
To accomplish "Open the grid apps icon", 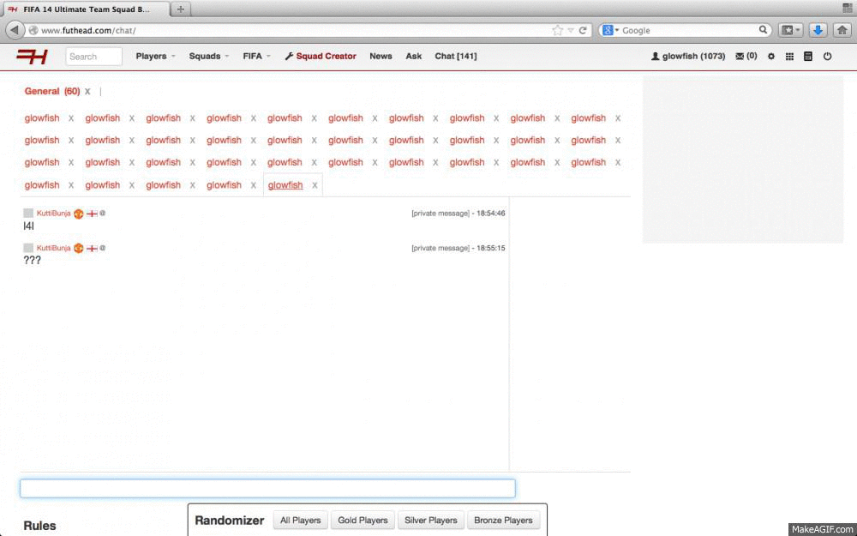I will [x=789, y=57].
